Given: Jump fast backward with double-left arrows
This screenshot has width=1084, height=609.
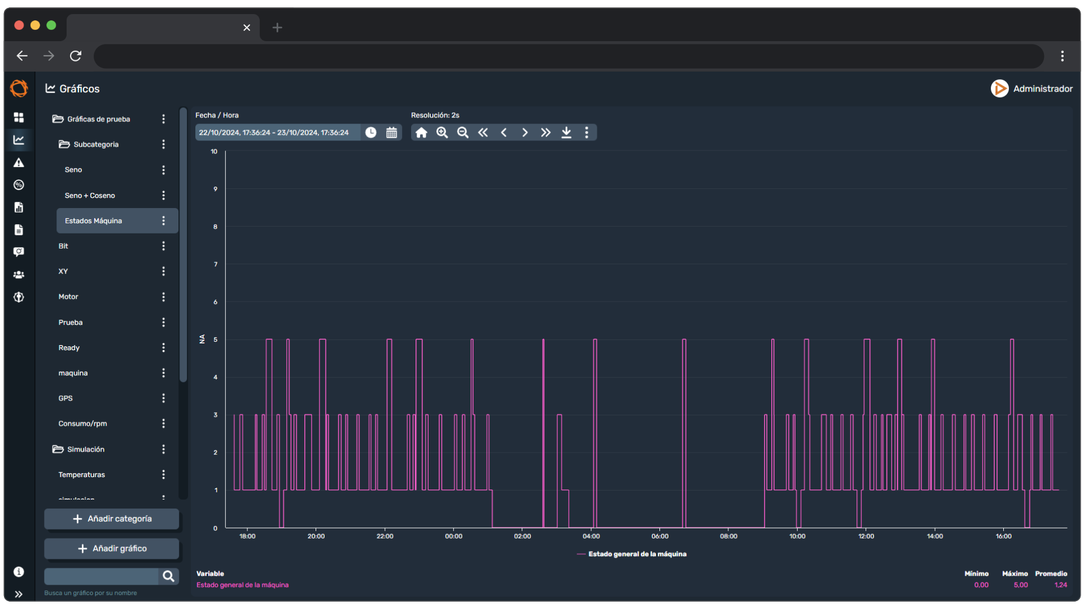Looking at the screenshot, I should [x=483, y=133].
